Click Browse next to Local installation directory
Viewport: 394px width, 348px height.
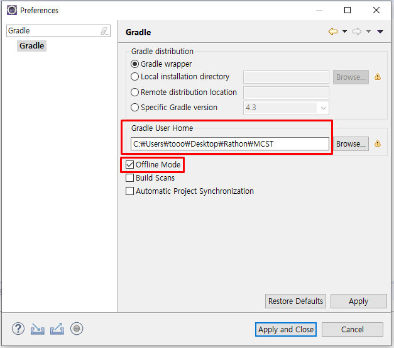coord(351,77)
